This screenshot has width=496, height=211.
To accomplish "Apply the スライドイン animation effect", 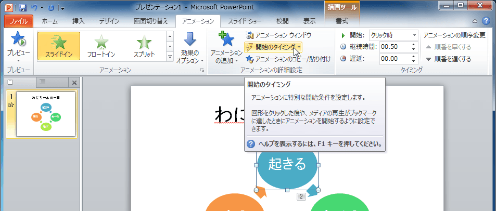I will pos(59,46).
